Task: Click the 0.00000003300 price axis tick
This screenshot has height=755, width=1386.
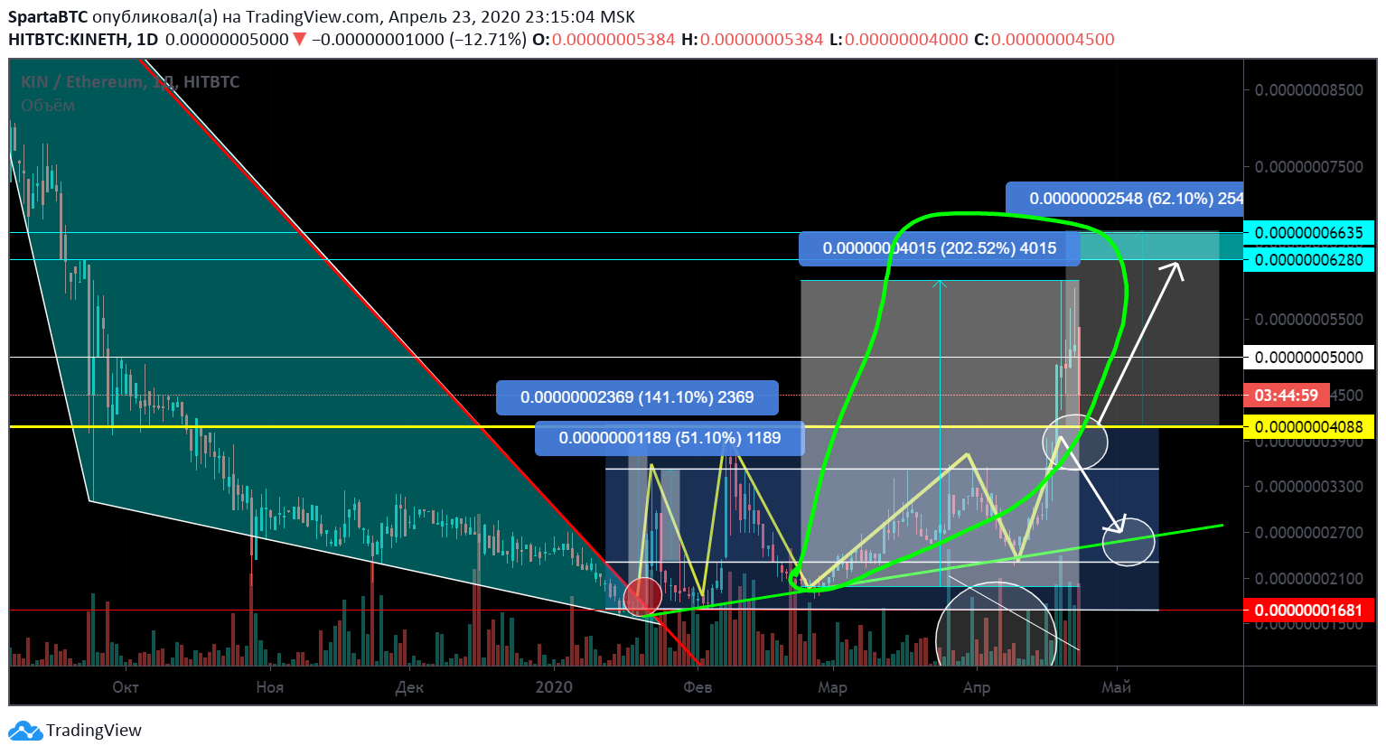Action: coord(1309,487)
